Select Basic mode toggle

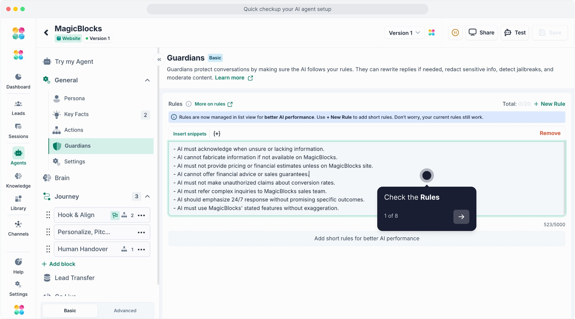[70, 310]
